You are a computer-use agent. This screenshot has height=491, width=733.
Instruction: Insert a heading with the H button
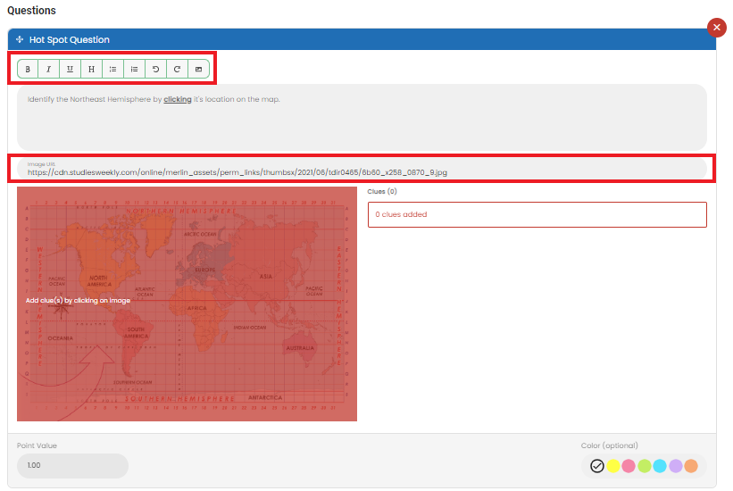pyautogui.click(x=92, y=70)
